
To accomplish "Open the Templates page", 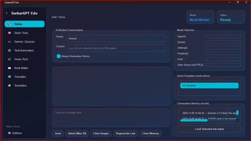I will tap(25, 86).
